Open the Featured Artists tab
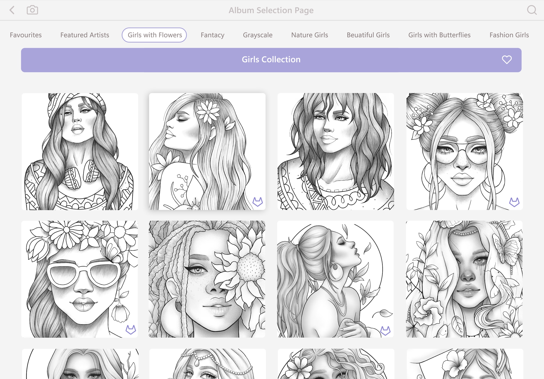The height and width of the screenshot is (379, 544). [x=85, y=35]
